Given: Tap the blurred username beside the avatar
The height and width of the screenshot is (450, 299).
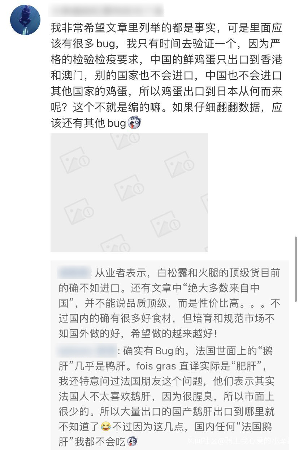Looking at the screenshot, I should pos(106,10).
